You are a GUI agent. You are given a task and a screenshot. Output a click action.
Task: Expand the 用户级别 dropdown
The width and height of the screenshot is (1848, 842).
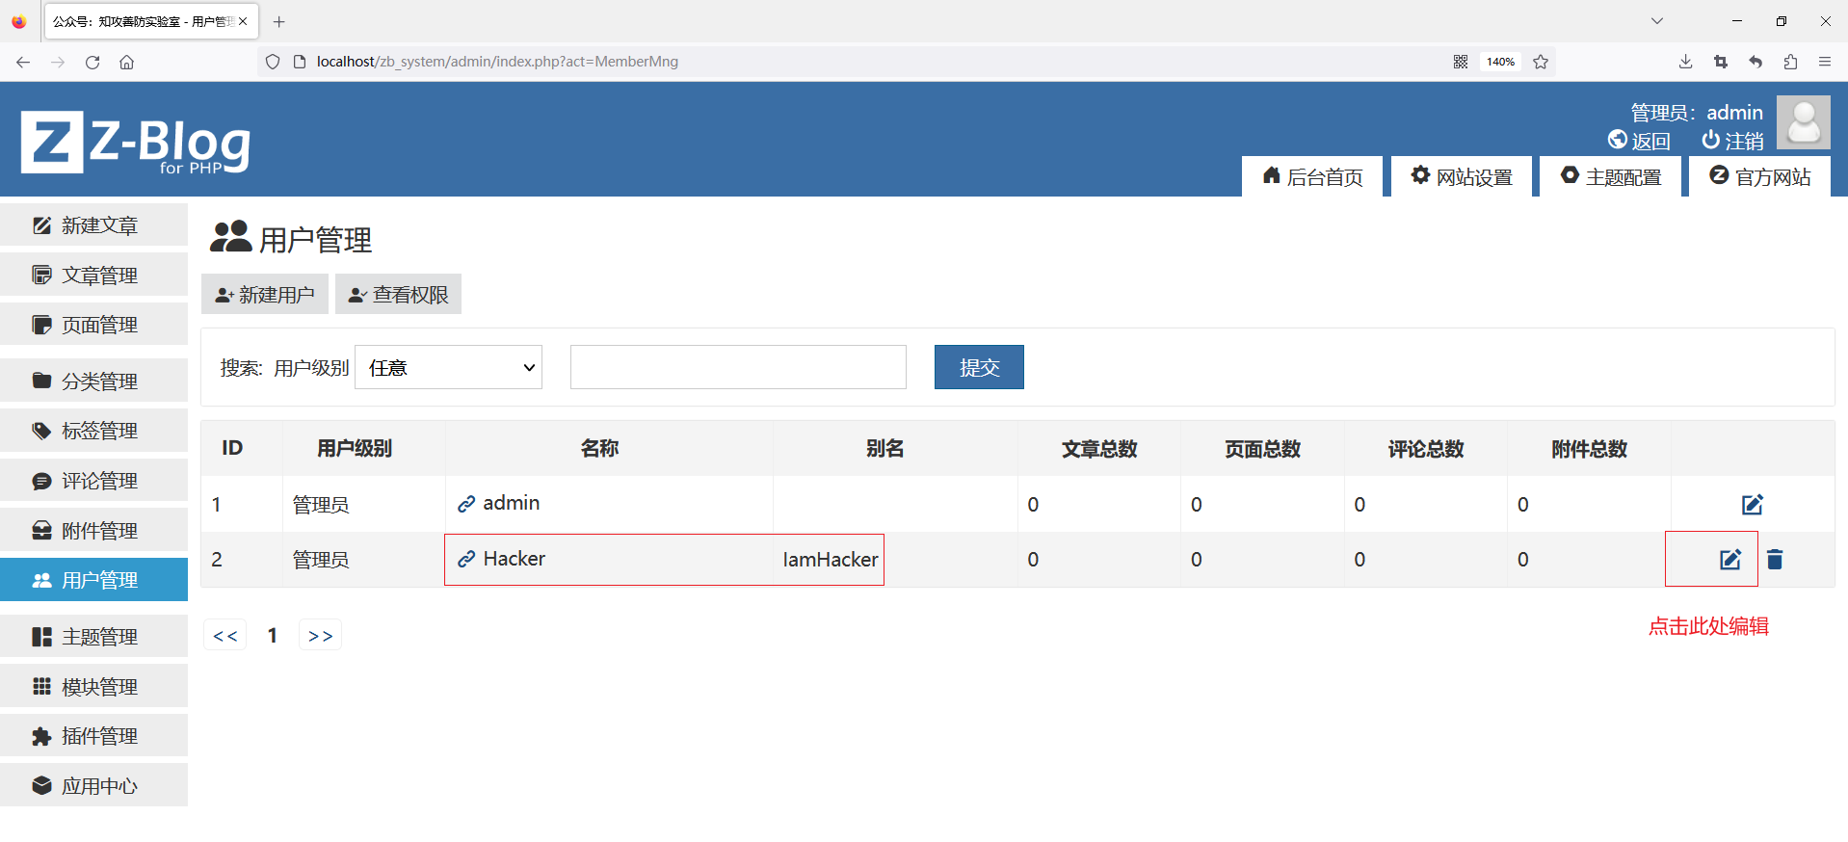pos(449,367)
